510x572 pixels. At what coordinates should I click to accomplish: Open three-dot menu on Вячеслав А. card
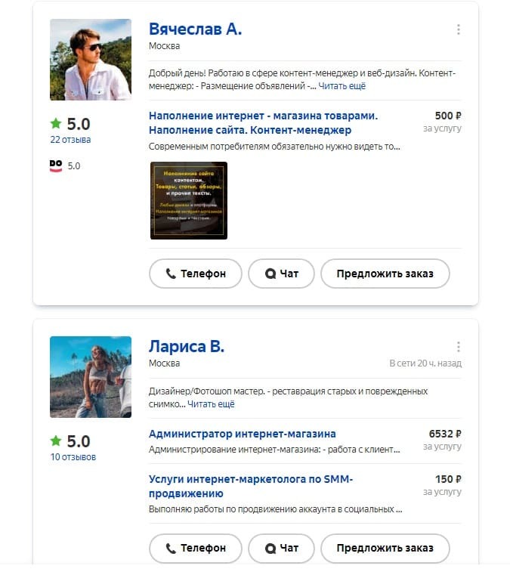coord(458,29)
